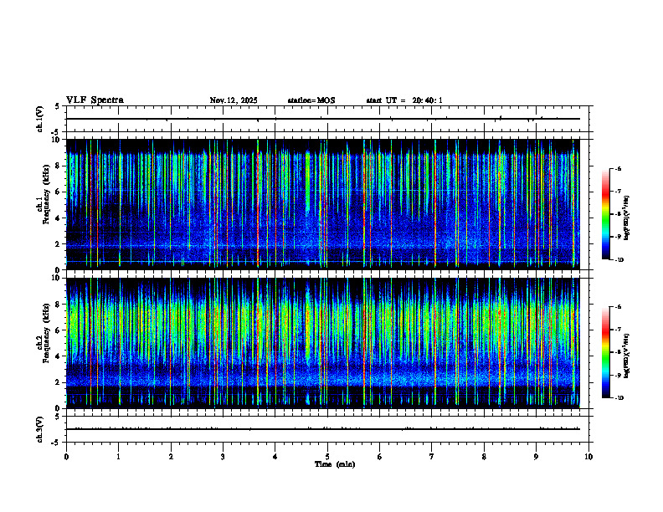
Task: Click the ch.2 "Frequency (kHz)" axis label
Action: click(46, 333)
